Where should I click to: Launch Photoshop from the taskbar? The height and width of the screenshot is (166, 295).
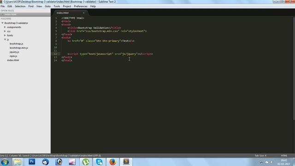(x=32, y=162)
